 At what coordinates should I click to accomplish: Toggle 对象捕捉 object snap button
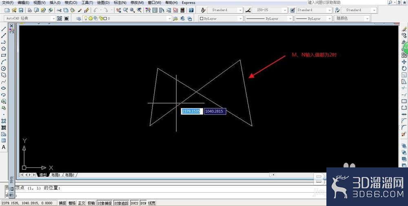(x=104, y=203)
